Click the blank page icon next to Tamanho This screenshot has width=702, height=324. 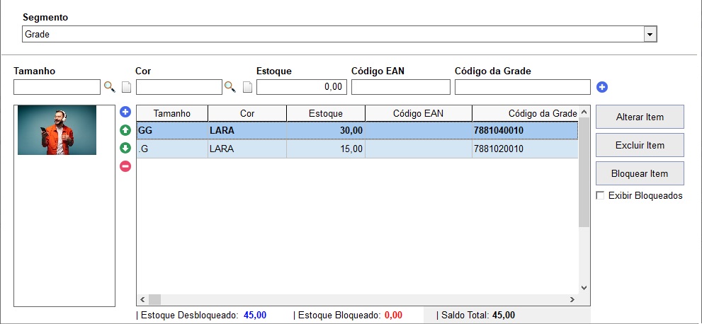point(127,87)
